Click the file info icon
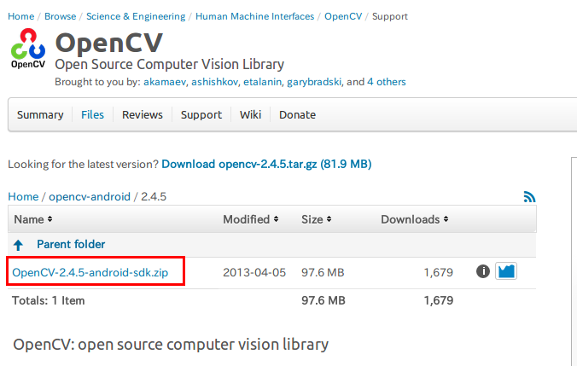This screenshot has height=366, width=577. coord(482,271)
